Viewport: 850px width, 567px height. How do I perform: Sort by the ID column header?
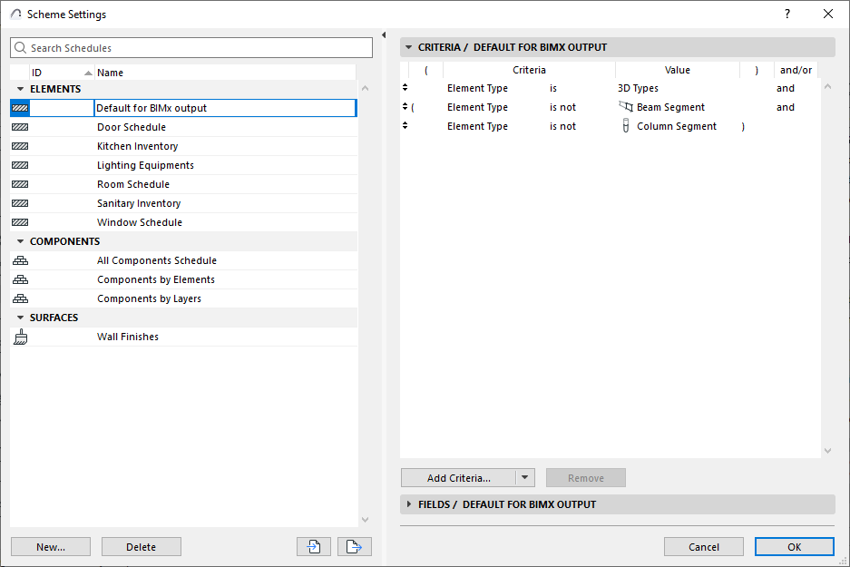pos(62,73)
